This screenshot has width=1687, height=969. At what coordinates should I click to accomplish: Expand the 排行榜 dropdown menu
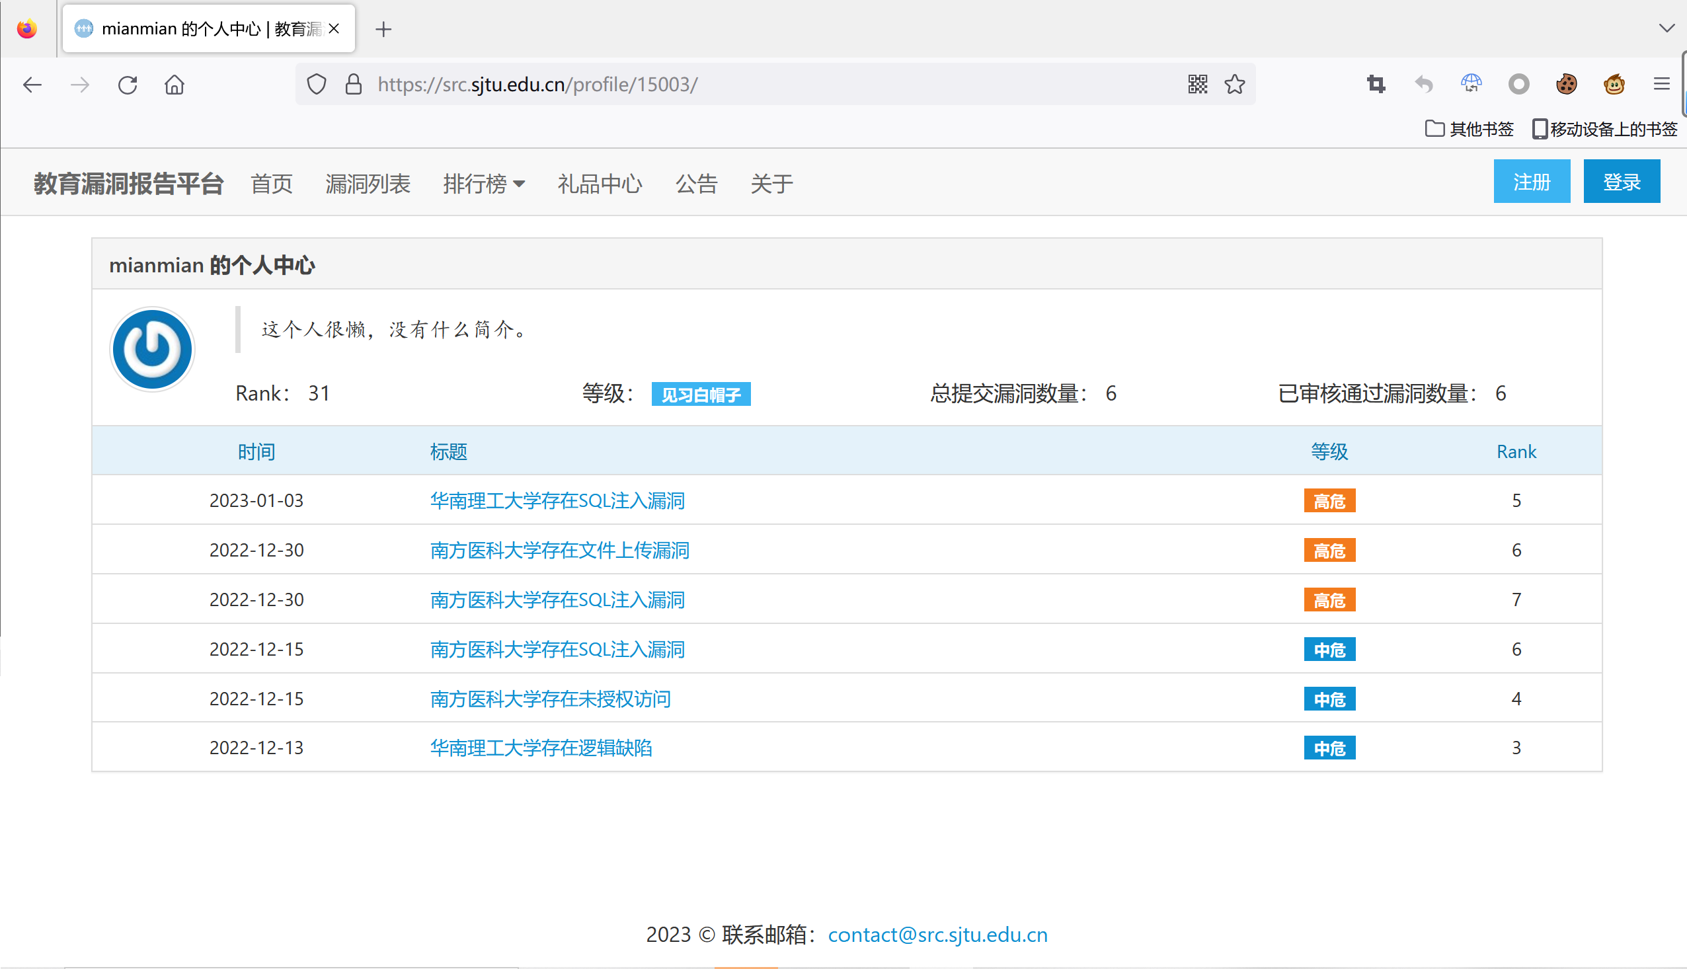pyautogui.click(x=484, y=184)
